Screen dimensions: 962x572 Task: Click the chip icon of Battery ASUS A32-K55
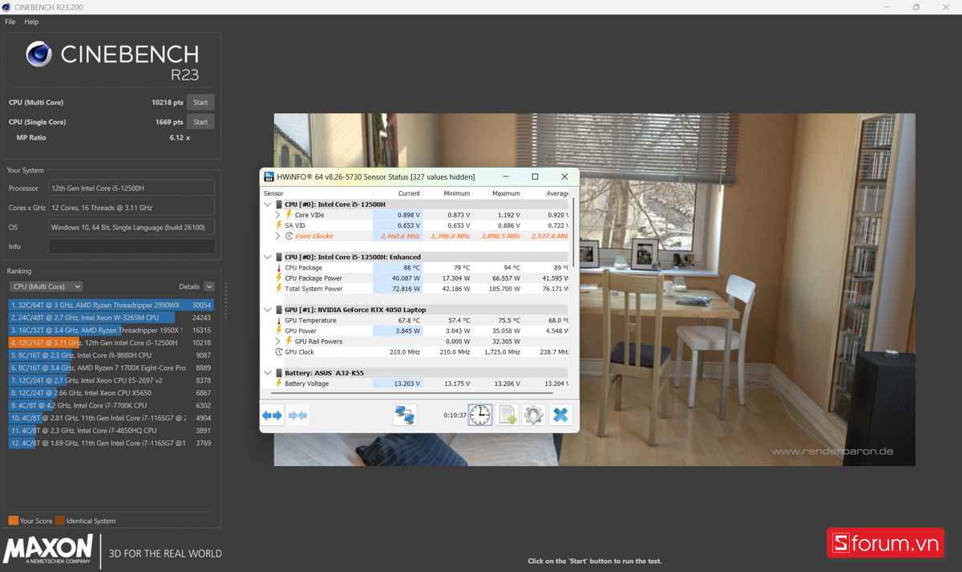point(279,373)
